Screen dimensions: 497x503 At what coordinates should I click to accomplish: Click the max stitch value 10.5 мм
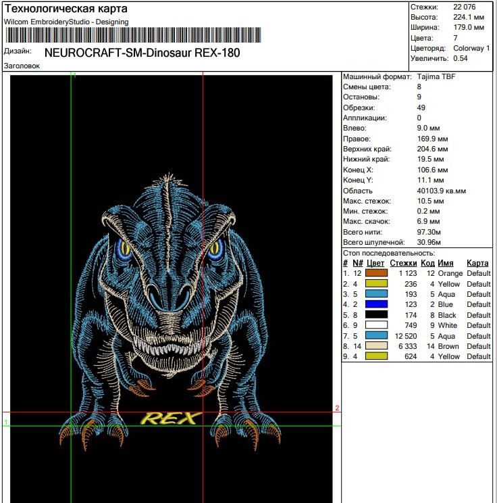point(430,201)
